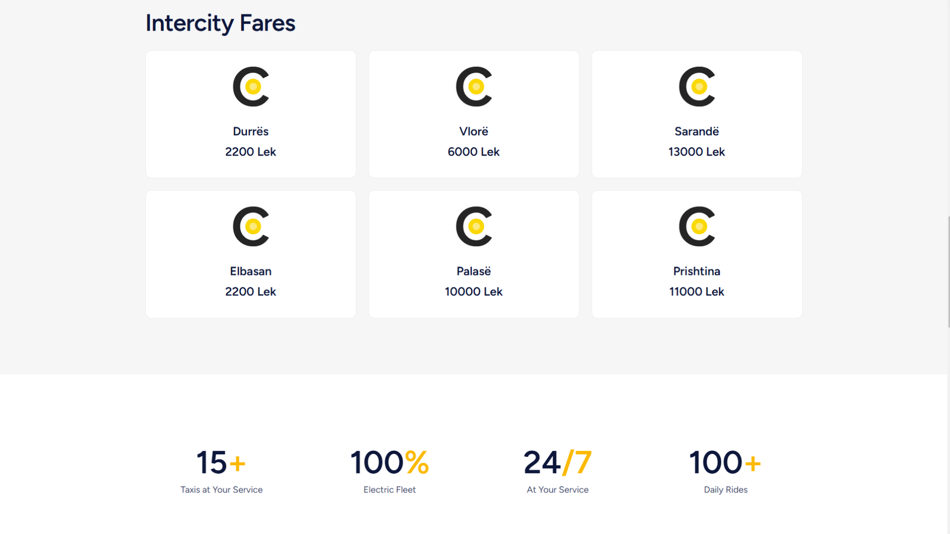Click the 100+ figure above Daily Rides
The height and width of the screenshot is (534, 950).
(725, 462)
